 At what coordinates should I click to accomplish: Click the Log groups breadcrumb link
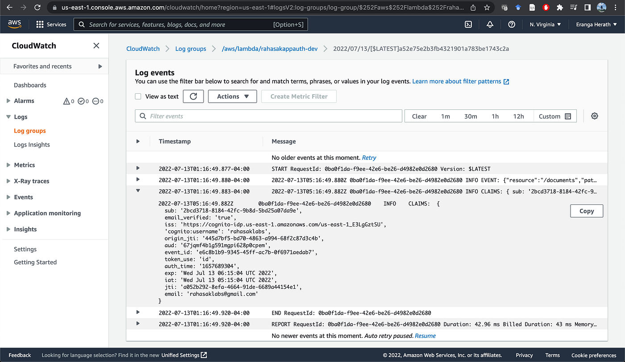pyautogui.click(x=191, y=49)
